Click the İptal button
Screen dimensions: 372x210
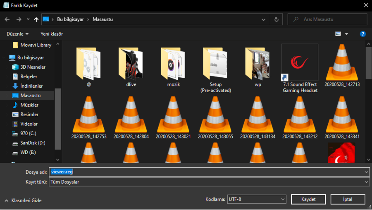[348, 199]
